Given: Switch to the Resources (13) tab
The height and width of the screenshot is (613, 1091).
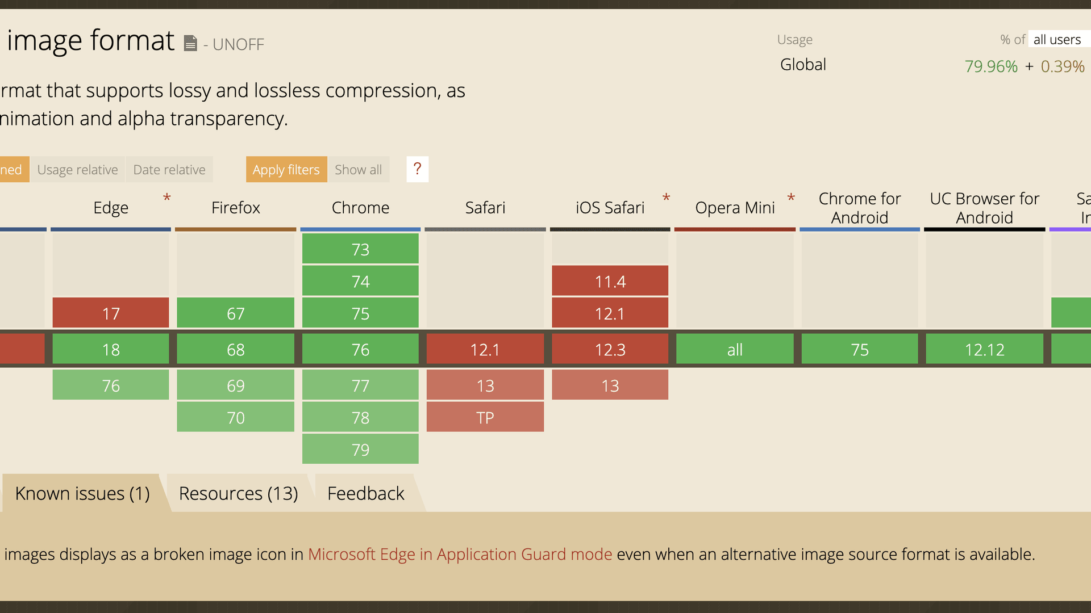Looking at the screenshot, I should point(238,493).
